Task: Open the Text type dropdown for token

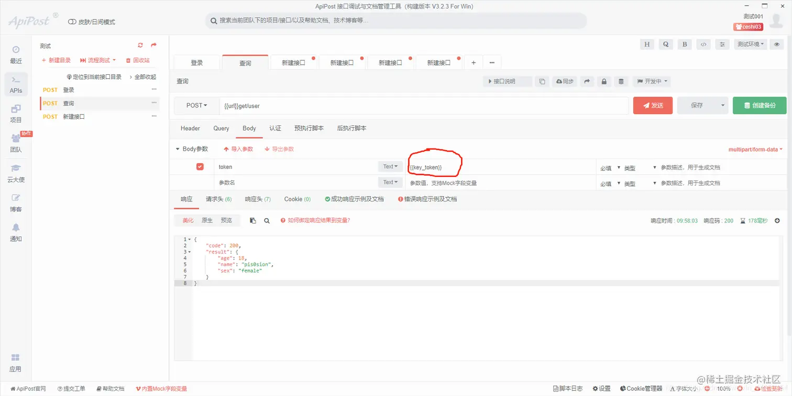Action: pos(390,167)
